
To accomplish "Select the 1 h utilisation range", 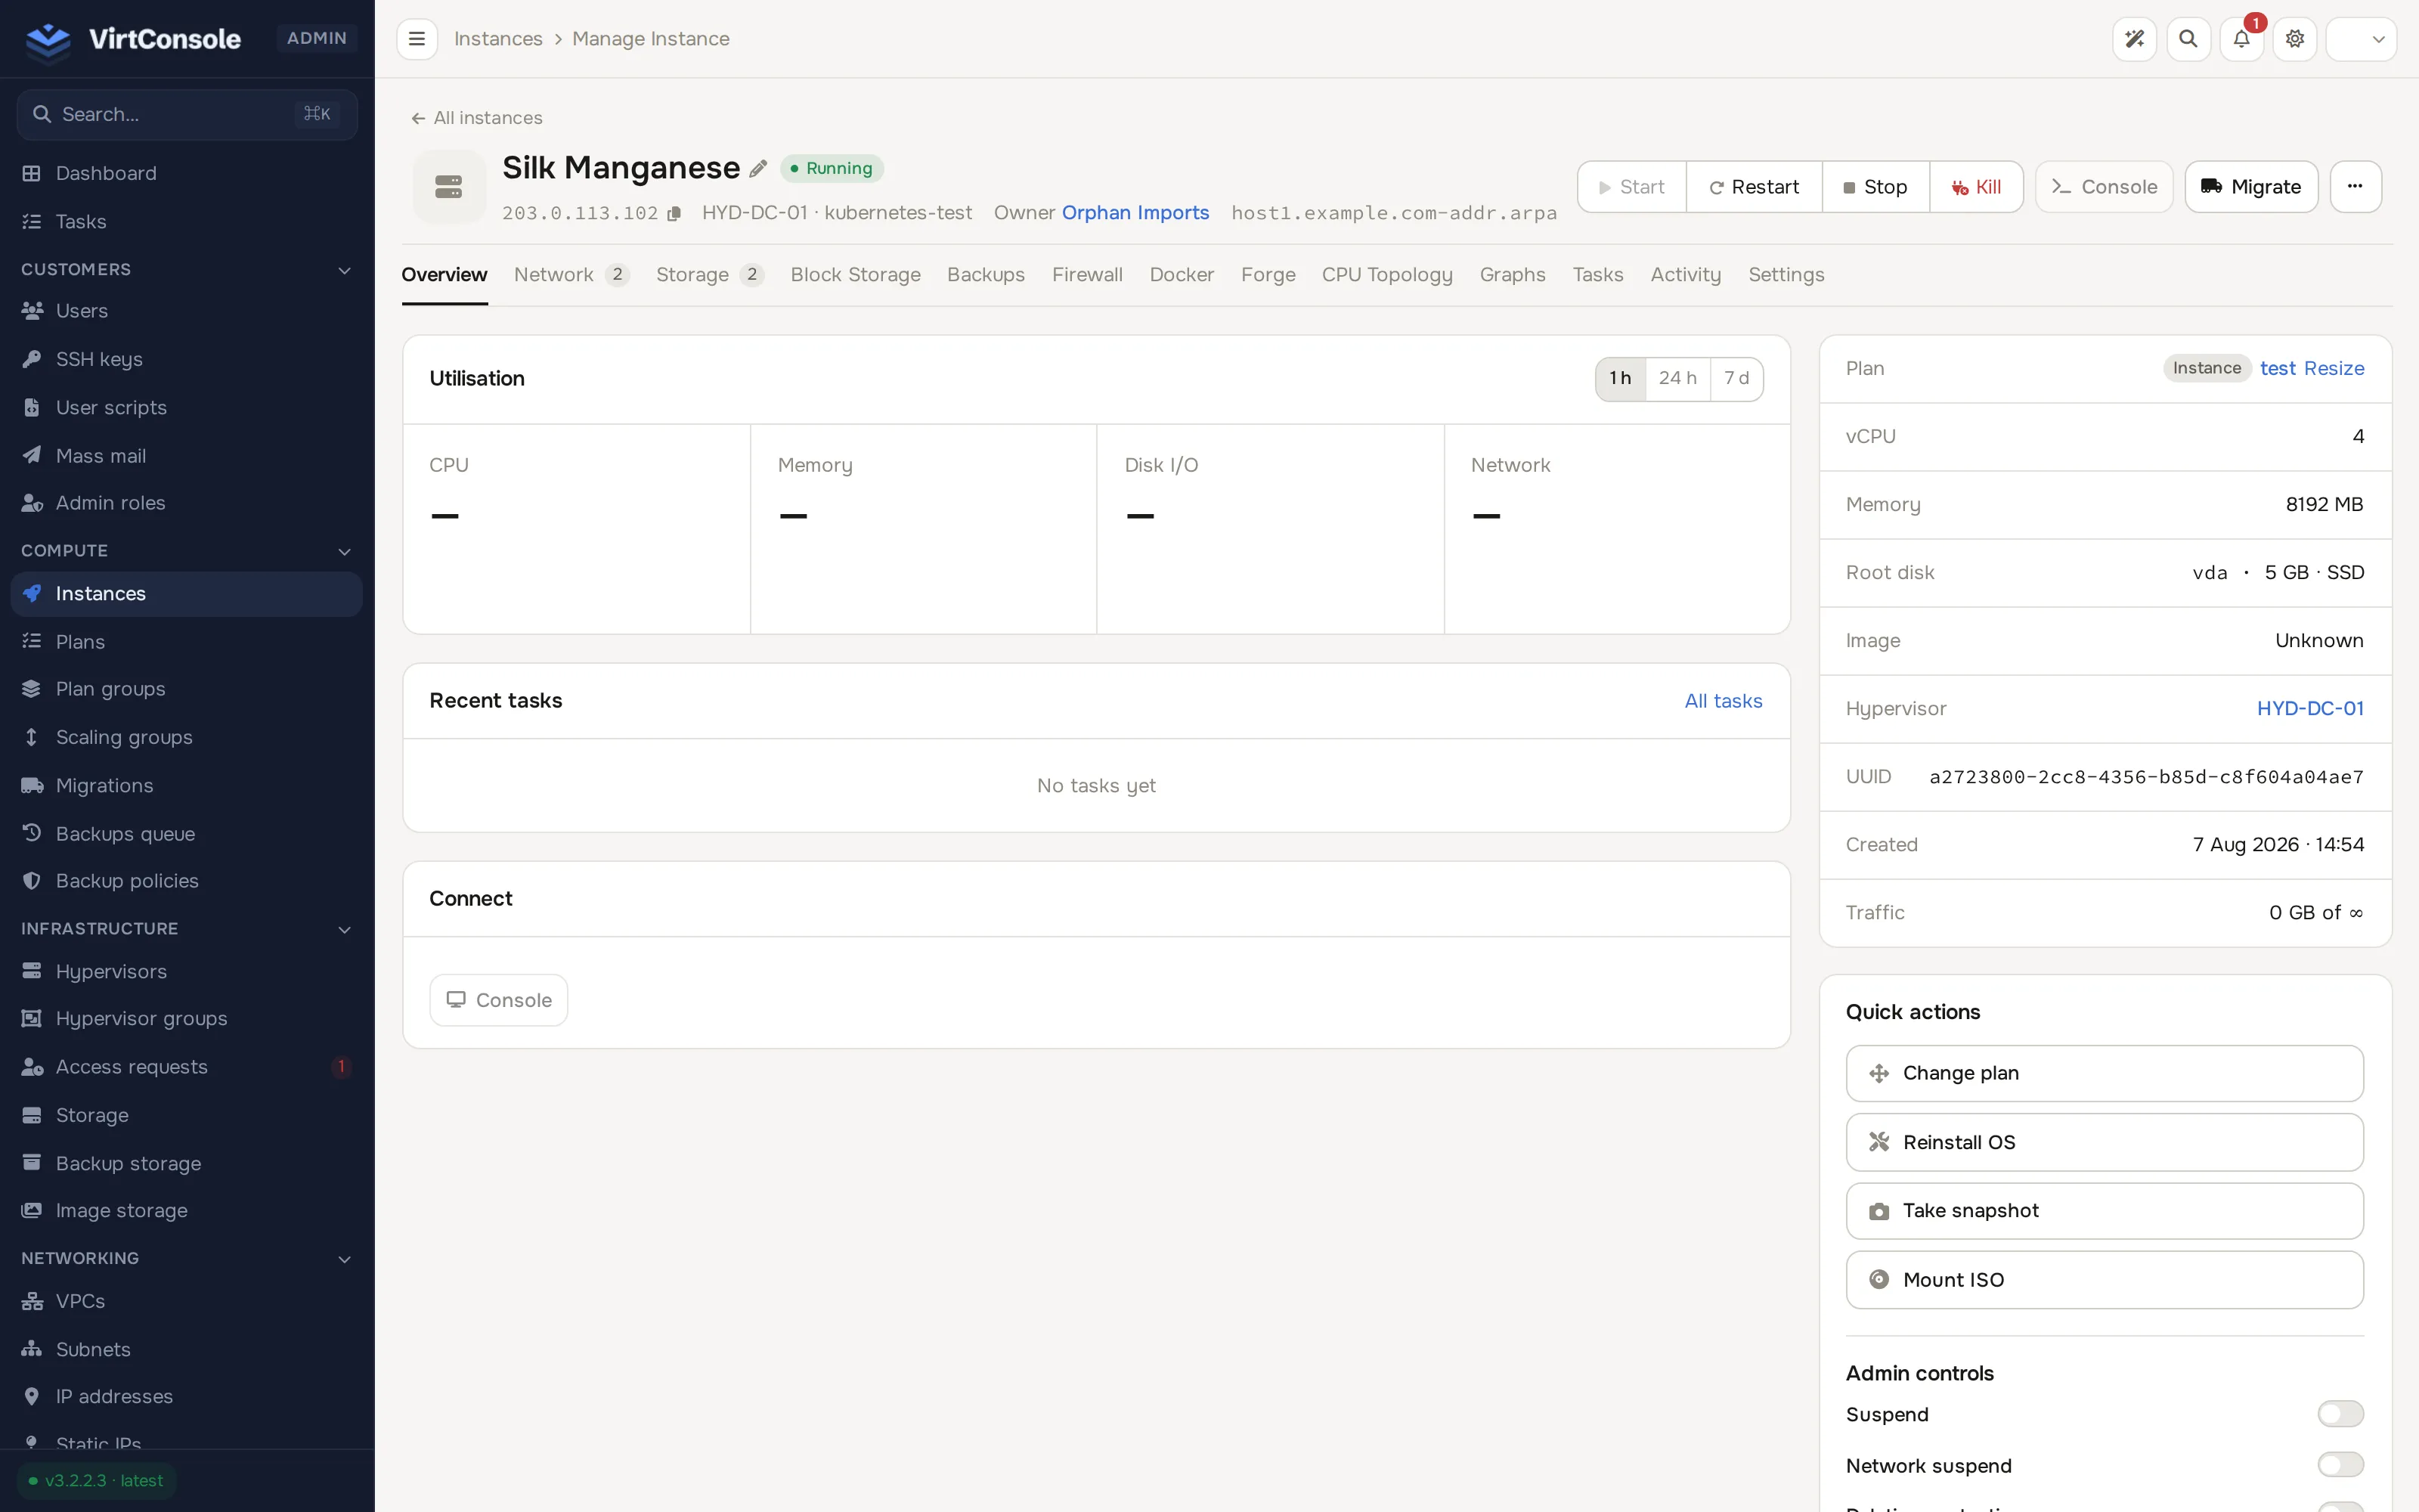I will click(1620, 378).
